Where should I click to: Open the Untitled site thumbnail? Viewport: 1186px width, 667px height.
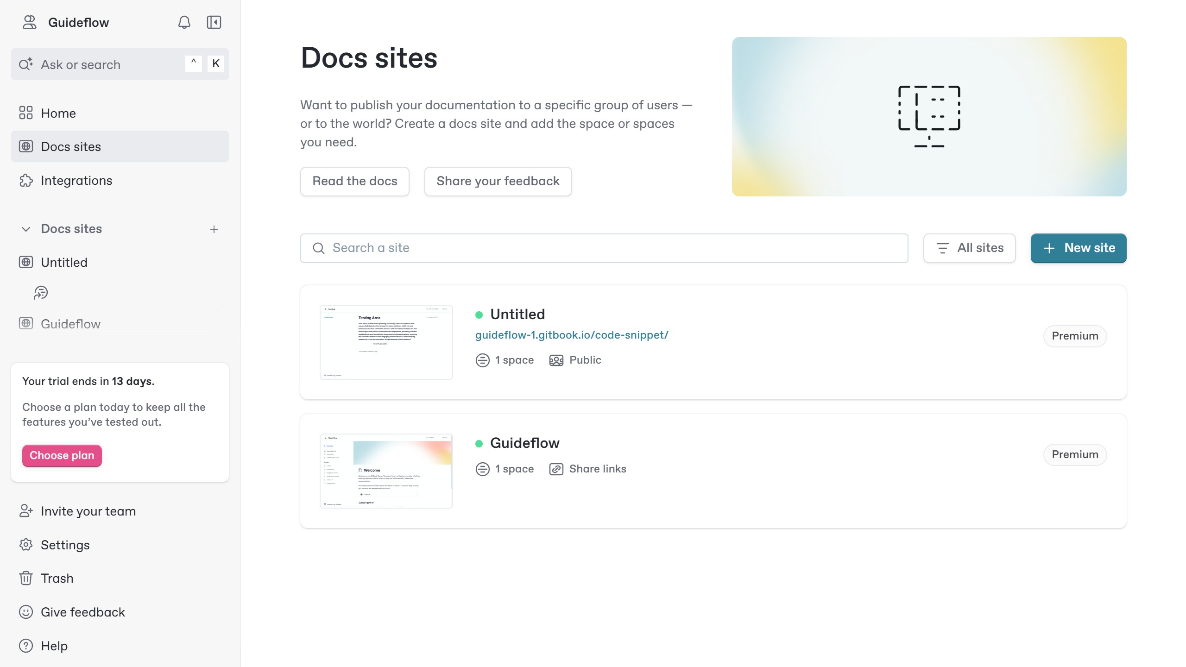(386, 342)
